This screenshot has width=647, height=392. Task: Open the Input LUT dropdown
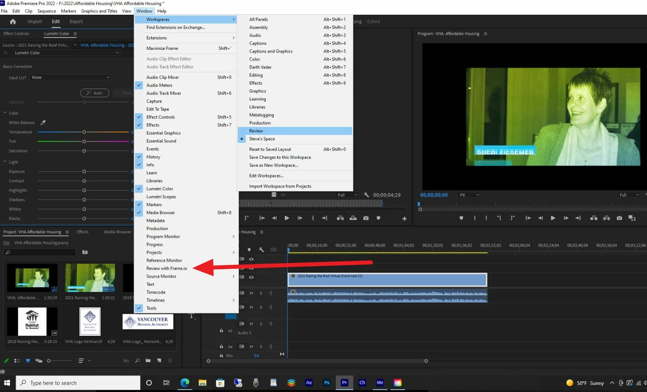point(71,77)
